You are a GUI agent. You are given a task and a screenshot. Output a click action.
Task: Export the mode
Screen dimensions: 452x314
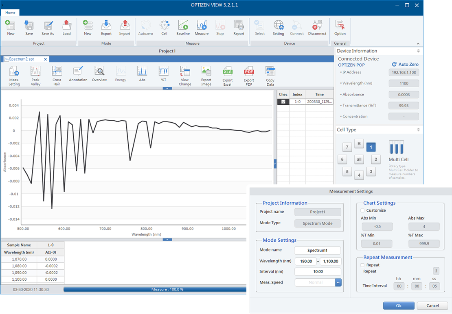[106, 28]
